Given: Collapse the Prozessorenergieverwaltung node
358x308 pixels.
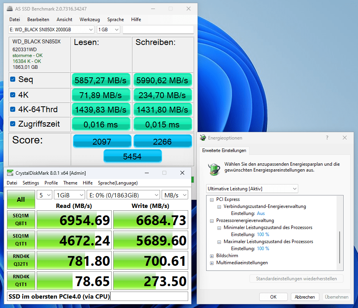Looking at the screenshot, I should point(212,221).
